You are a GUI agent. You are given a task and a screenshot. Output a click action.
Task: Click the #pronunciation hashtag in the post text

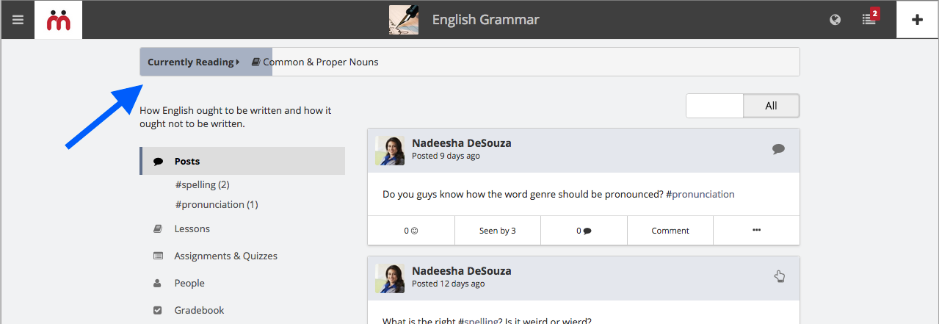tap(700, 195)
